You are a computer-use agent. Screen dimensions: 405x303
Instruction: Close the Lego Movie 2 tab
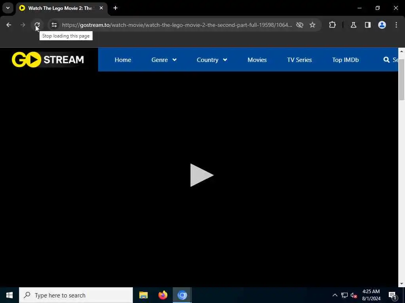pos(101,8)
